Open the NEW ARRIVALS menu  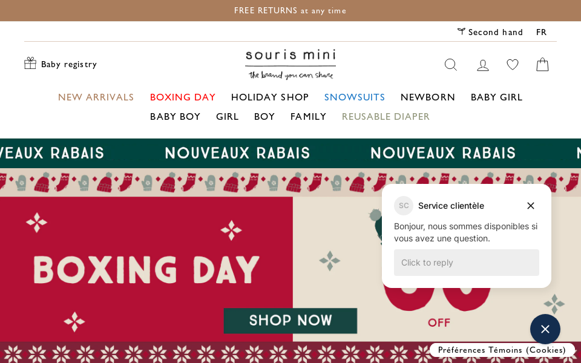96,97
